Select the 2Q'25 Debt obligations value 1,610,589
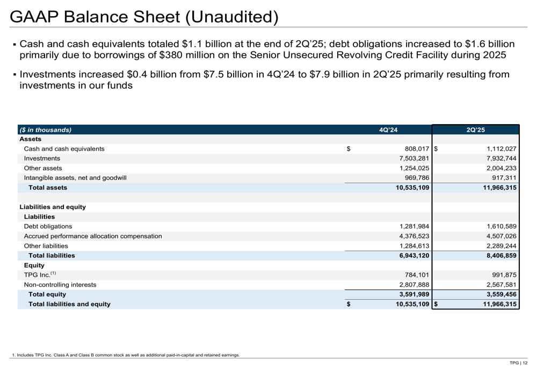Image resolution: width=537 pixels, height=368 pixels. point(502,226)
